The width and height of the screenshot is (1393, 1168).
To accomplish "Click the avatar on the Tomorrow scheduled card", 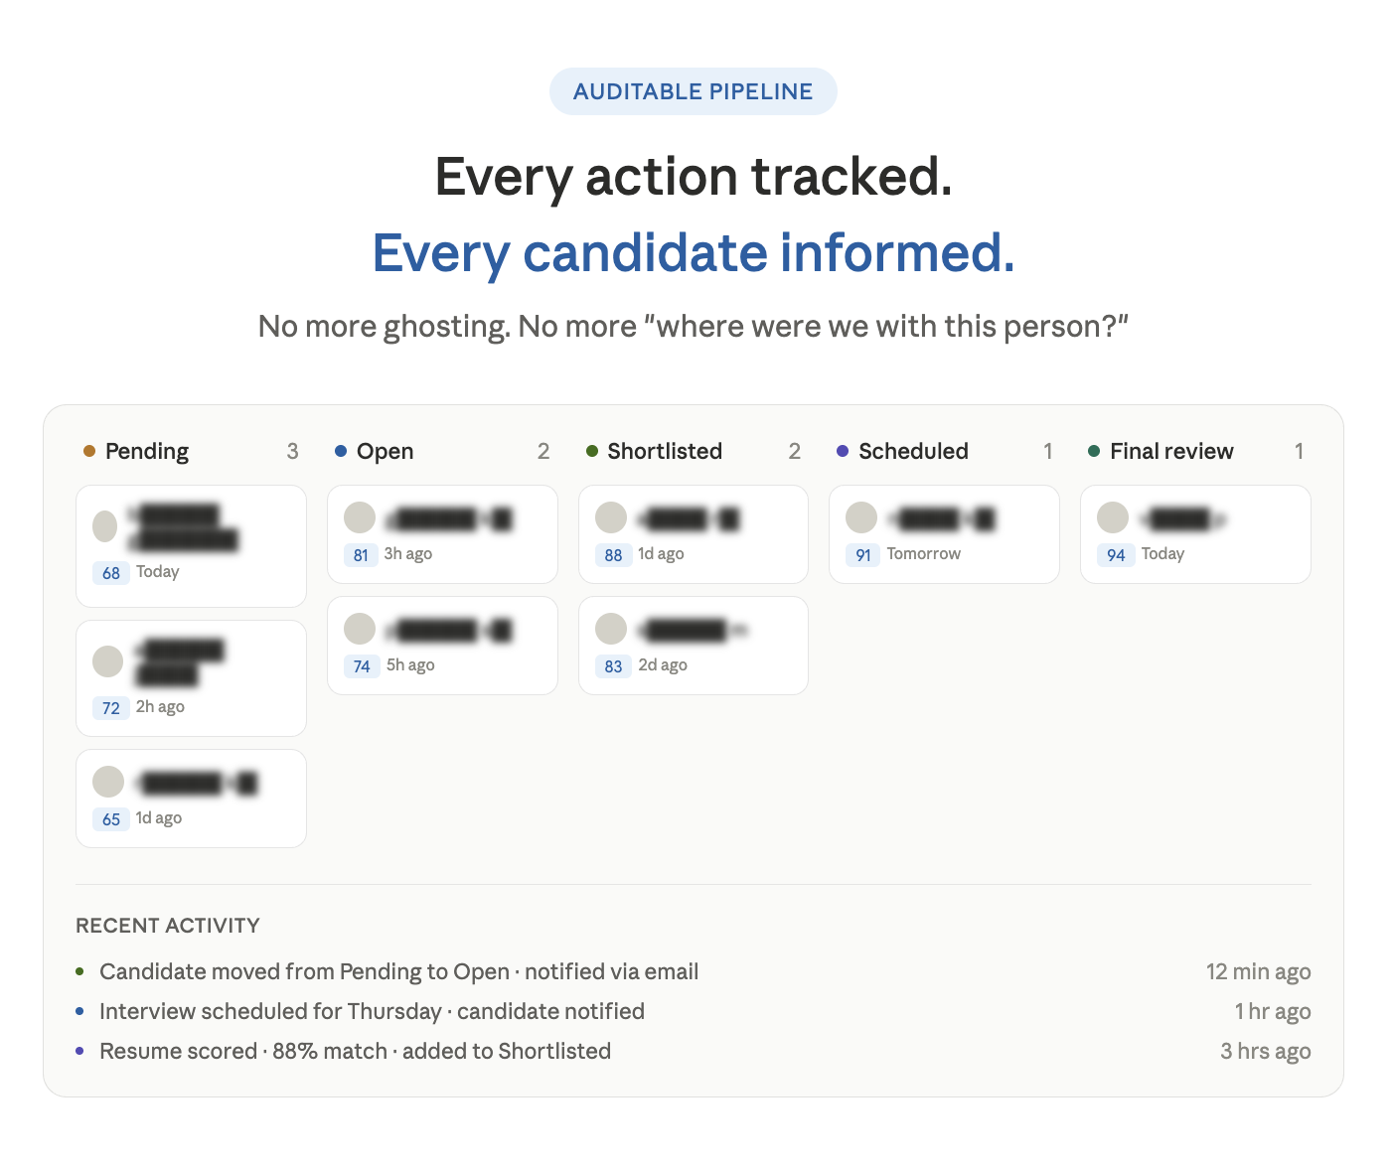I will (x=861, y=517).
